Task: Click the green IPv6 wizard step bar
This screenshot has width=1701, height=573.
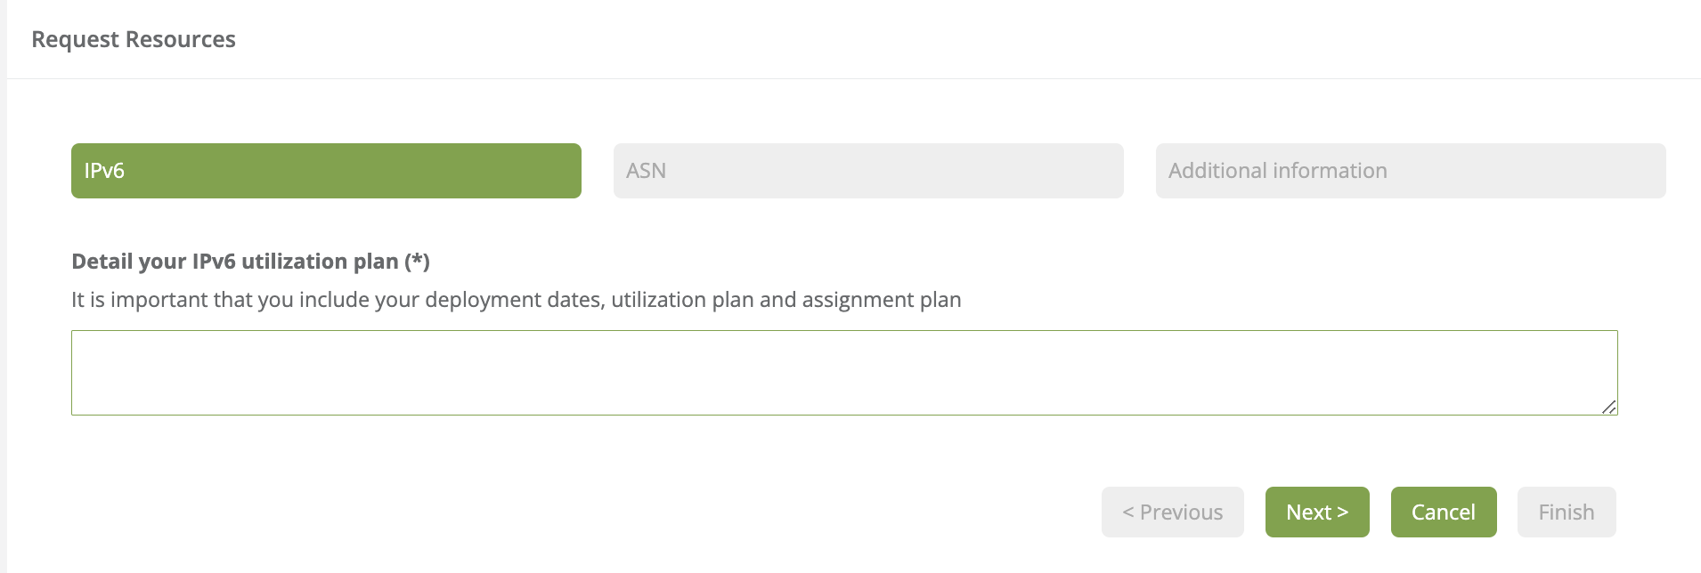Action: (x=326, y=171)
